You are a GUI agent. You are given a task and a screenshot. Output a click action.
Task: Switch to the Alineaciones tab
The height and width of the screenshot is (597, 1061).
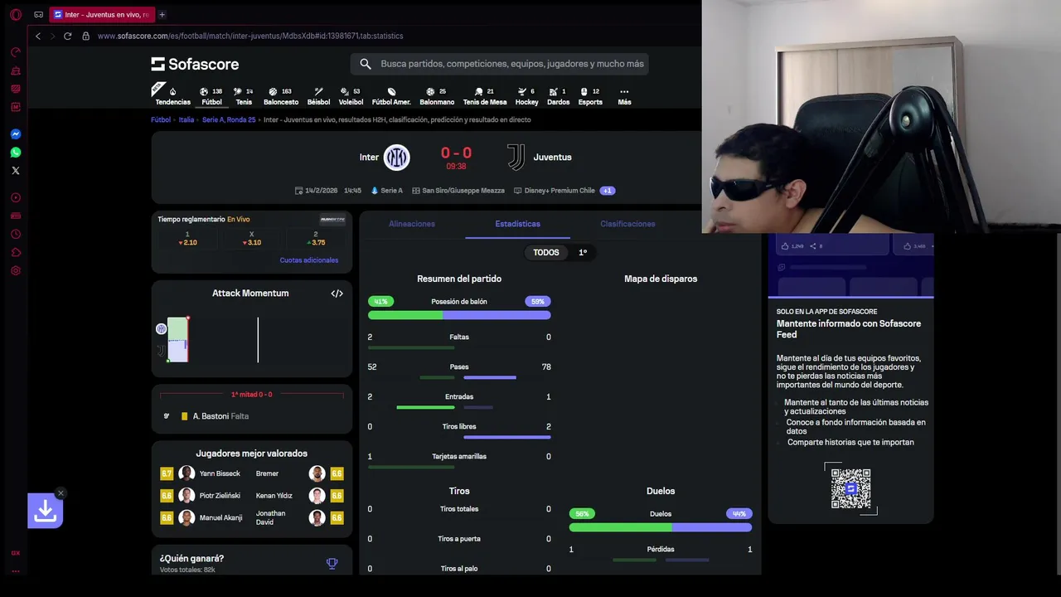(x=412, y=224)
